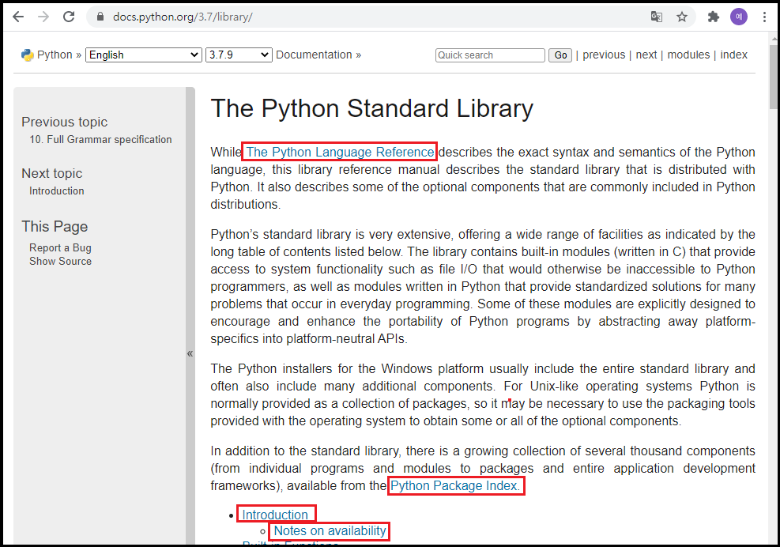Viewport: 780px width, 547px height.
Task: Click The Python Standard Library heading
Action: [x=371, y=108]
